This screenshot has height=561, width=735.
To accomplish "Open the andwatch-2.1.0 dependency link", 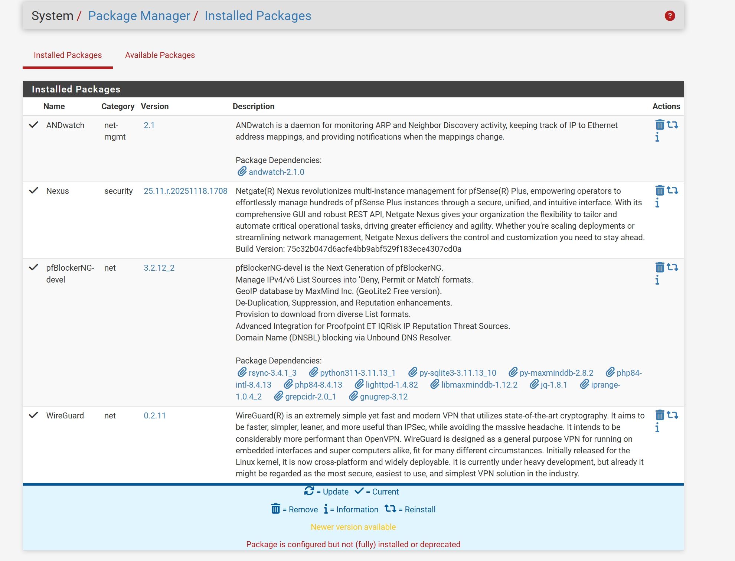I will pyautogui.click(x=276, y=172).
